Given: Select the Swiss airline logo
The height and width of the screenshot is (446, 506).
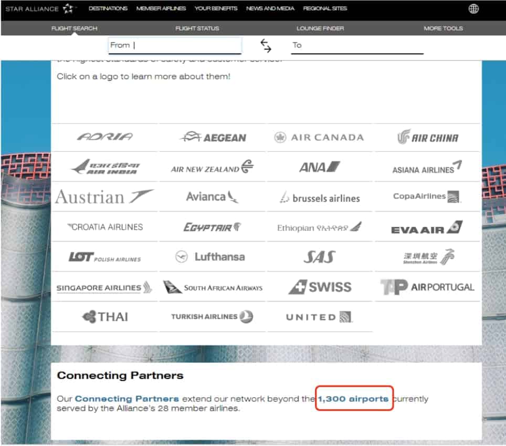Looking at the screenshot, I should click(320, 287).
